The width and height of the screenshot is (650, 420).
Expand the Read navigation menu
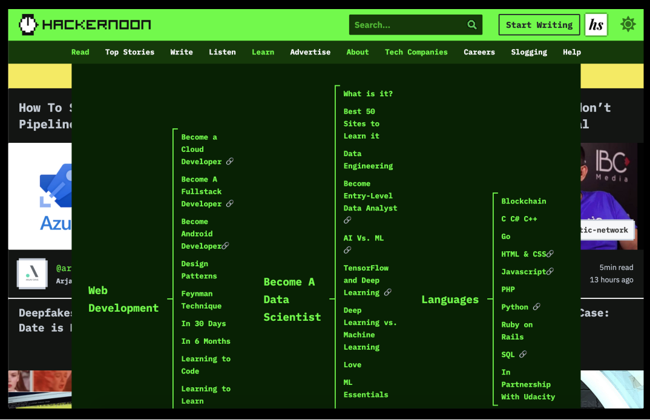pos(80,52)
